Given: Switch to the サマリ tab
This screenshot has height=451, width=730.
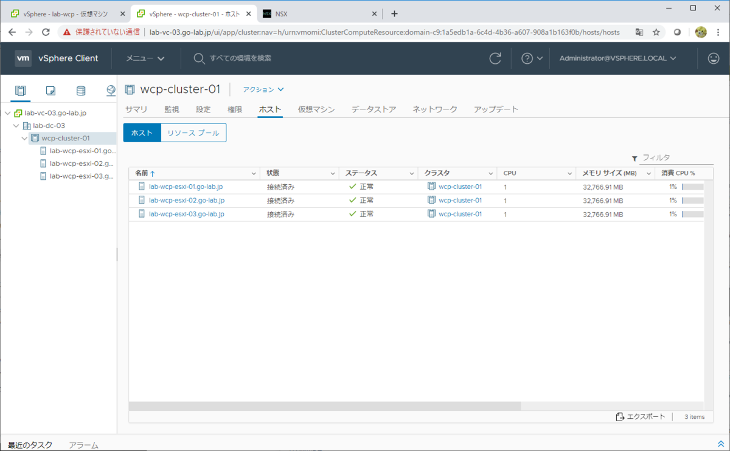Looking at the screenshot, I should pyautogui.click(x=136, y=109).
